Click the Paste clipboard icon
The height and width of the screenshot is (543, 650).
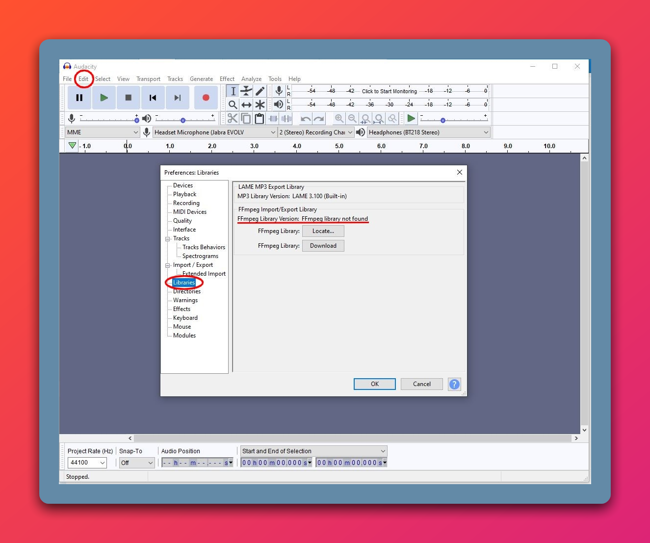(260, 118)
